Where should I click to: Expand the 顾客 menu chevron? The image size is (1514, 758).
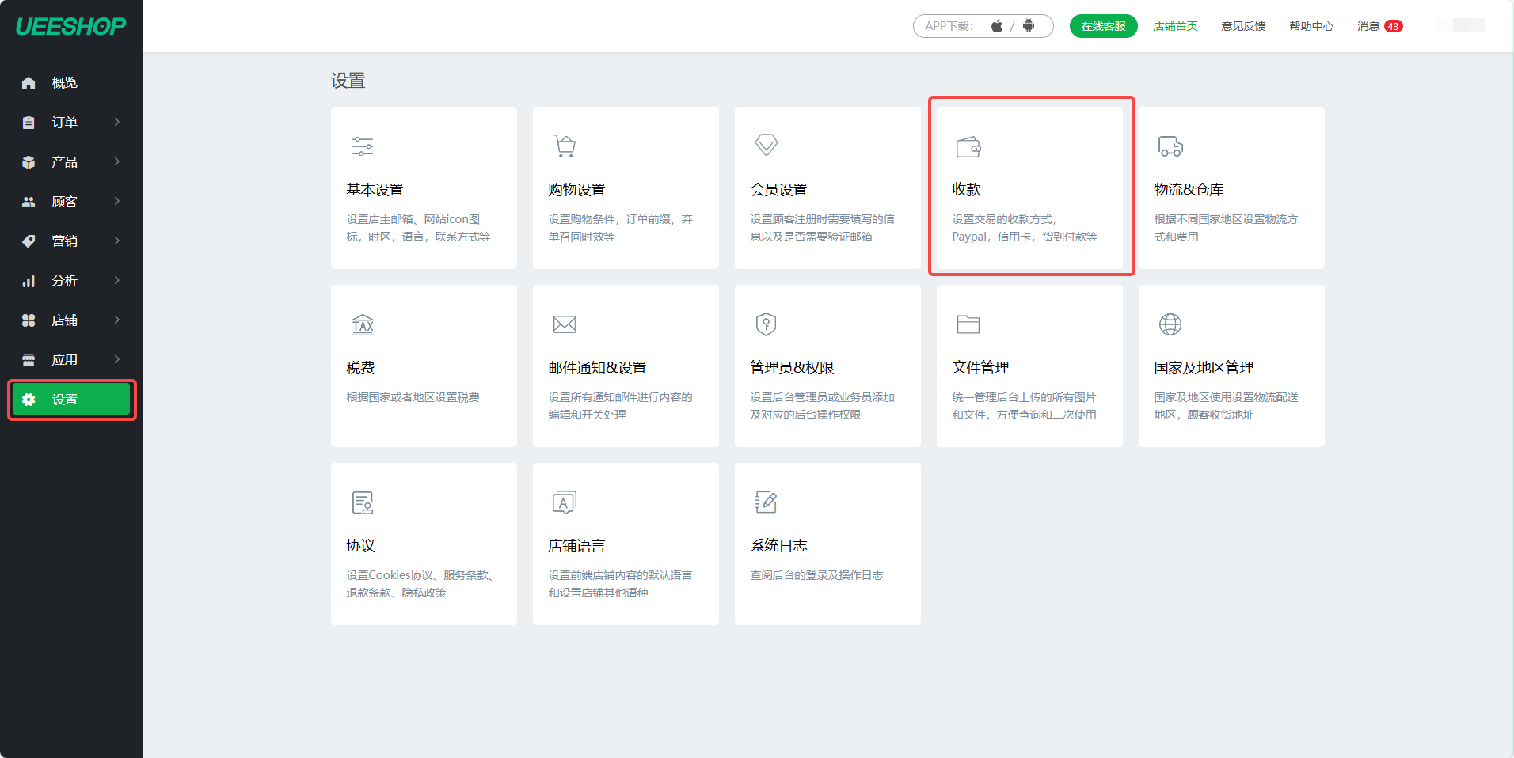click(x=117, y=201)
